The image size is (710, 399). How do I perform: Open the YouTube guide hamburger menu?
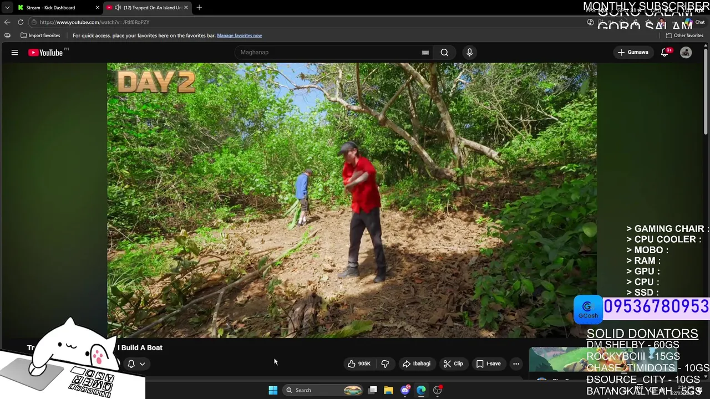(15, 52)
